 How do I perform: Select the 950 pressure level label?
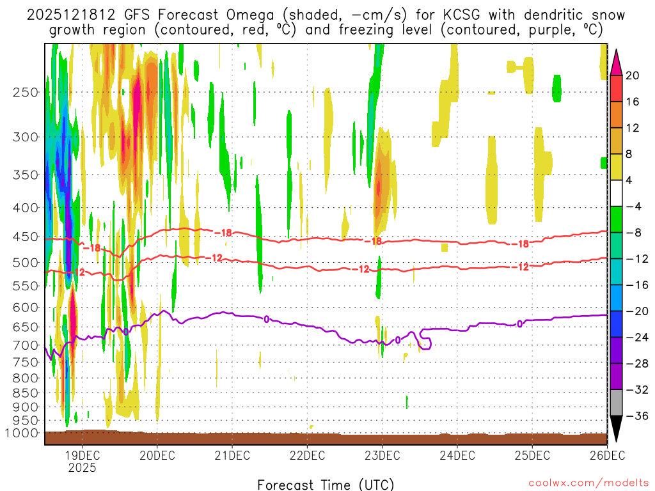[x=26, y=421]
